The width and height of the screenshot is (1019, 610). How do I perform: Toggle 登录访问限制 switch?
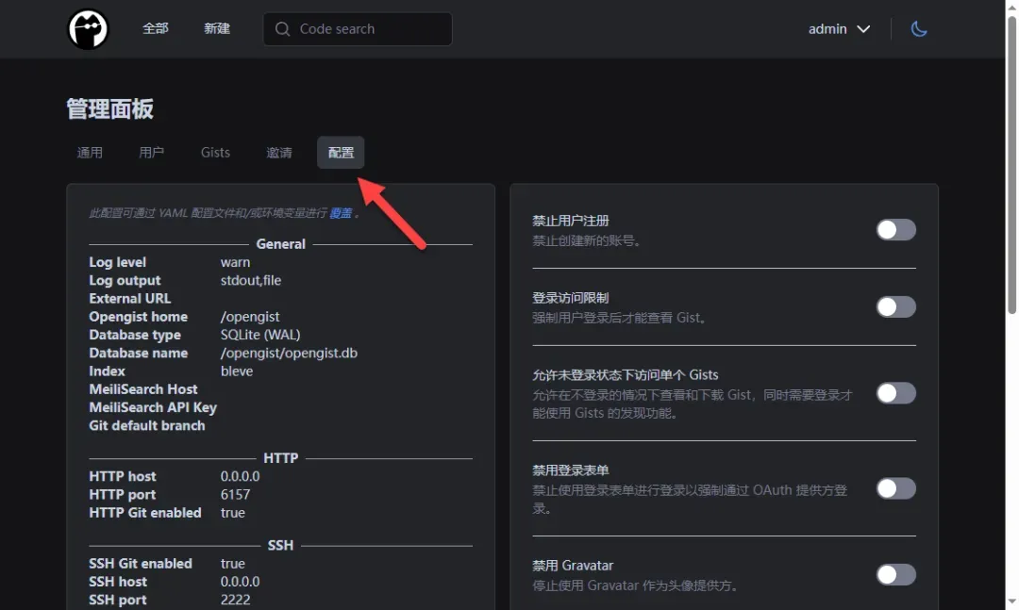895,306
